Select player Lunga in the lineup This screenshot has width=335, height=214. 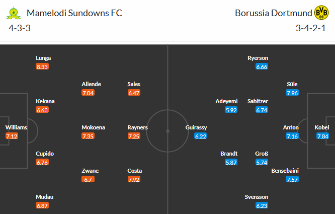pyautogui.click(x=43, y=58)
